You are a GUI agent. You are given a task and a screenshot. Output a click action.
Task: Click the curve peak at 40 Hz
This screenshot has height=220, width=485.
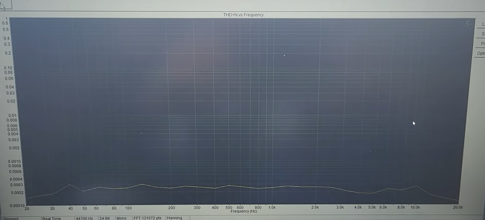coord(70,185)
